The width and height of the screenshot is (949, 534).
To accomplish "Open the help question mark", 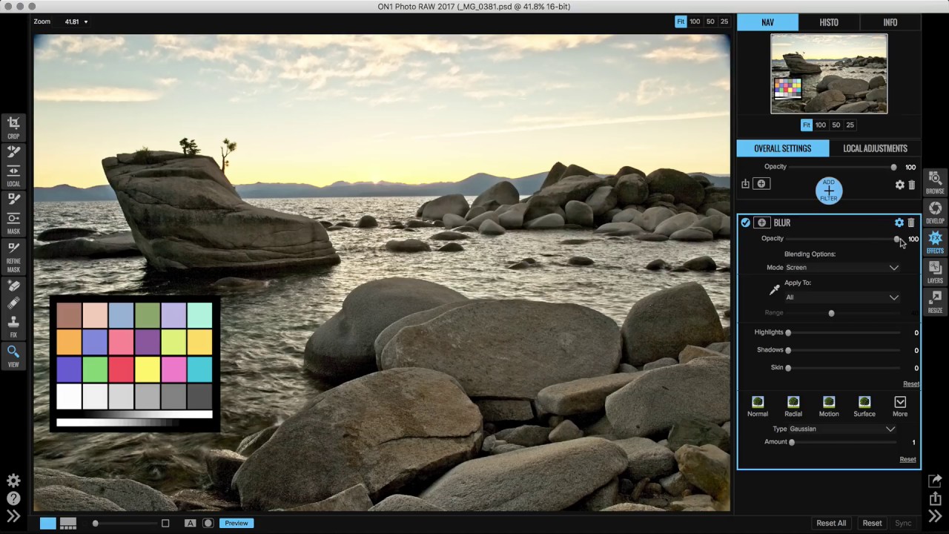I will (13, 498).
